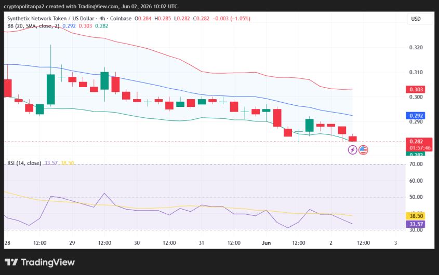Click the 4h timeframe text in chart header

[x=102, y=19]
